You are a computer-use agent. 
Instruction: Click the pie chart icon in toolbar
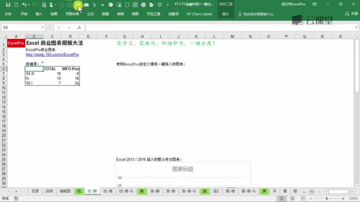[x=111, y=5]
